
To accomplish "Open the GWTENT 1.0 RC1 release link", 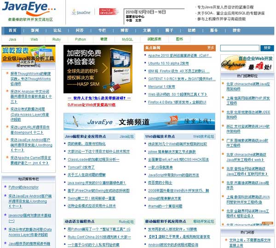I will coord(182,79).
